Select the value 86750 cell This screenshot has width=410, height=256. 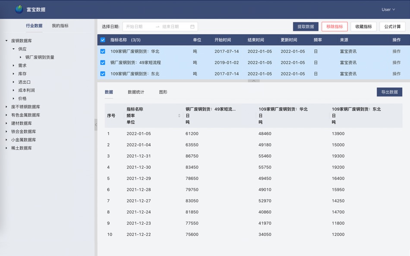click(192, 156)
